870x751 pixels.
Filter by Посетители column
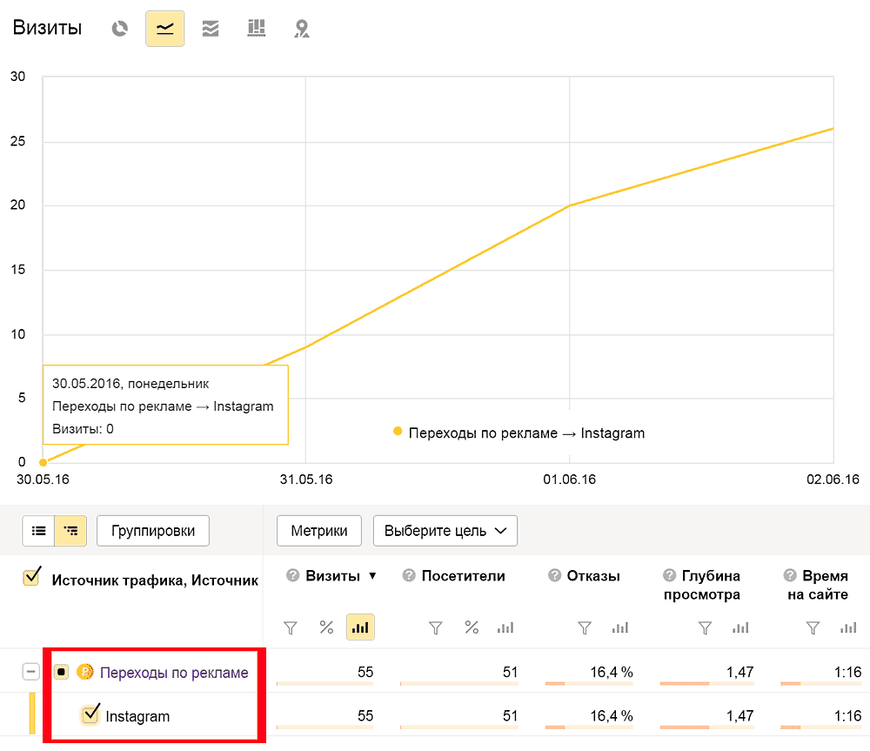[x=436, y=627]
